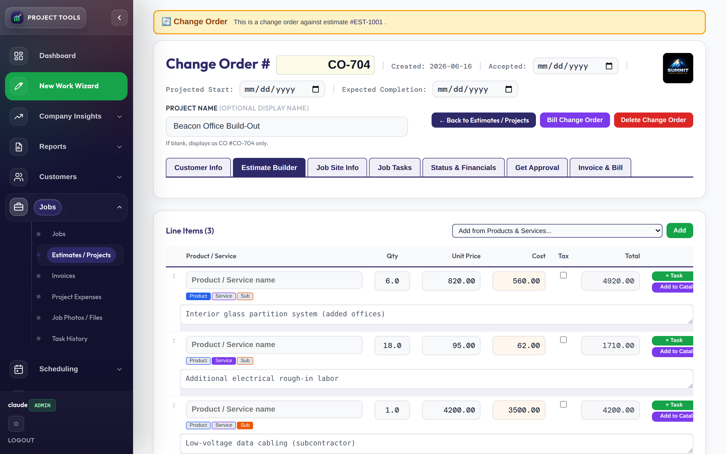
Task: Click the Reports document icon
Action: click(x=19, y=147)
